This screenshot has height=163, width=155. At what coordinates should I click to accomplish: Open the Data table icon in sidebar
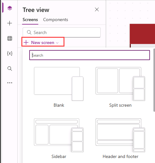pyautogui.click(x=10, y=38)
